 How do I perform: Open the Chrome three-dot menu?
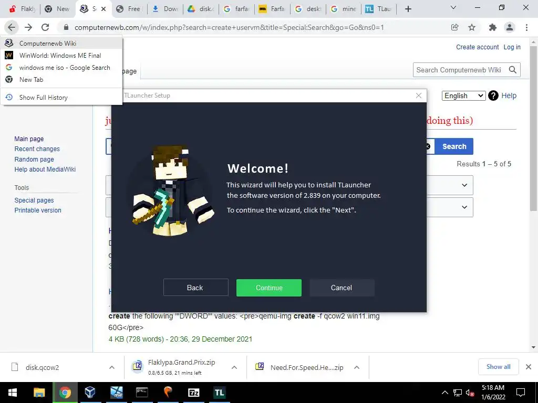tap(526, 27)
